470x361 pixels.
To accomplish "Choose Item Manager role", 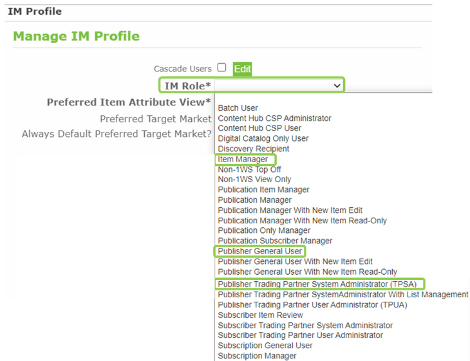I will click(x=243, y=160).
